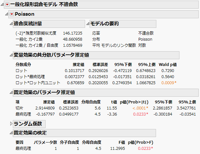The height and width of the screenshot is (154, 200).
Task: Select the Wald p-value 0.7290
Action: (x=168, y=71)
